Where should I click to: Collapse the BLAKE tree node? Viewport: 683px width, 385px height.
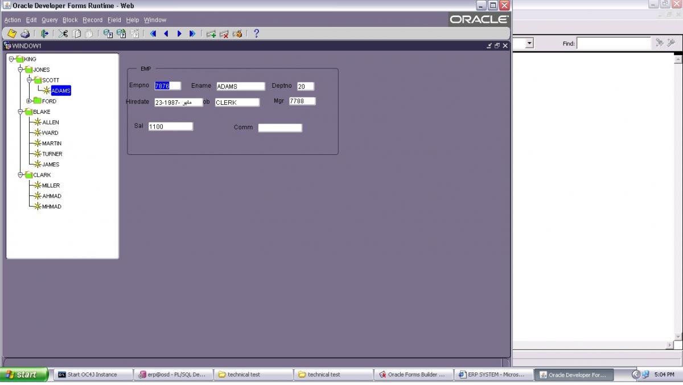pyautogui.click(x=20, y=112)
